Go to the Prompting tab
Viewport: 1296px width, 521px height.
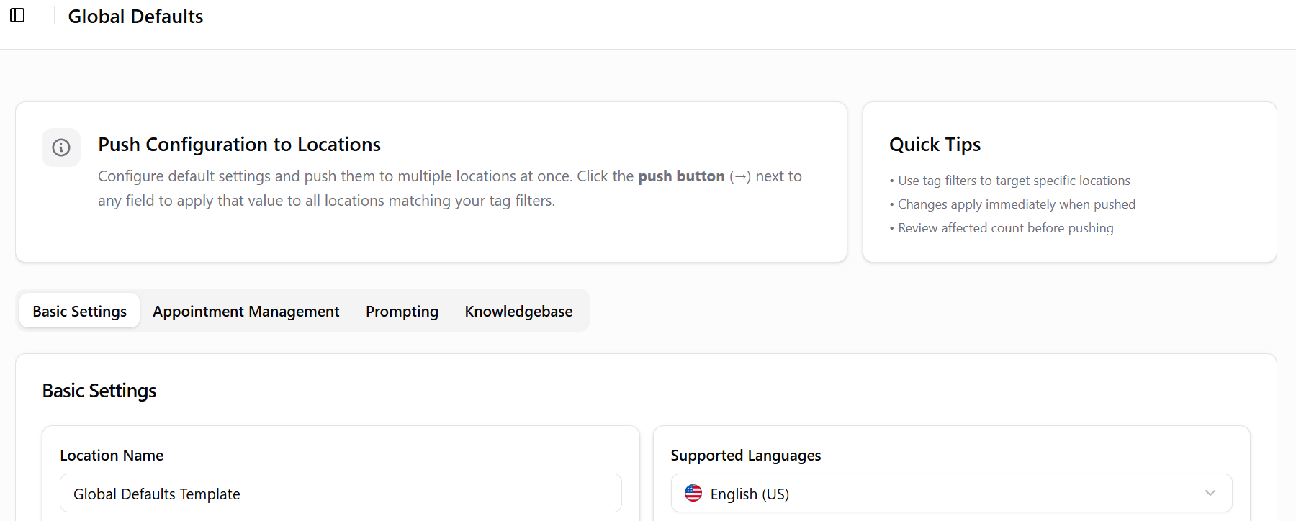pyautogui.click(x=402, y=311)
